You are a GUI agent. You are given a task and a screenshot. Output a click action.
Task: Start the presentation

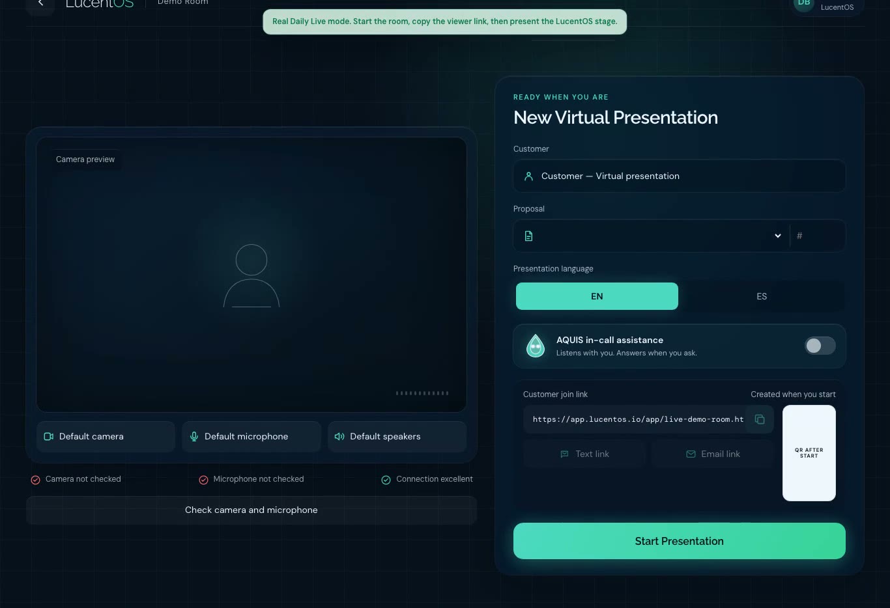680,541
